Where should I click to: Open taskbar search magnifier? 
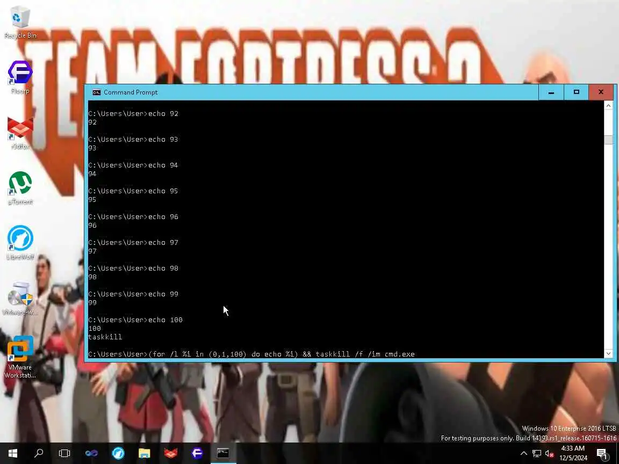[x=39, y=453]
